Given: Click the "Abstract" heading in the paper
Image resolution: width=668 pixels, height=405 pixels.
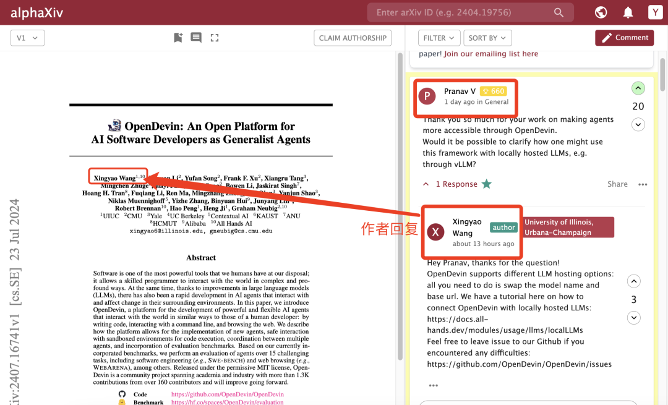Looking at the screenshot, I should pyautogui.click(x=200, y=258).
